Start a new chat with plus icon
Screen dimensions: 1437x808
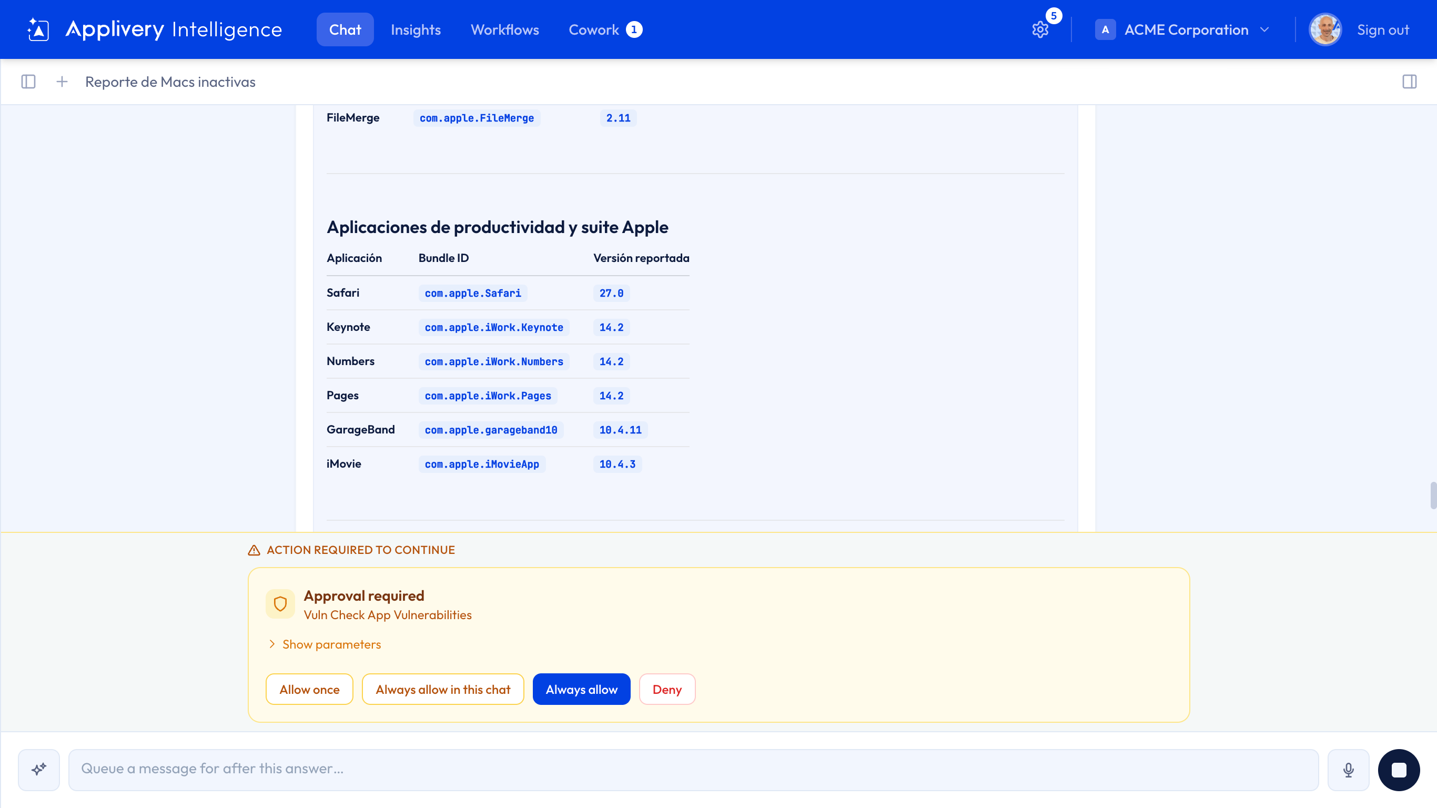pos(62,82)
